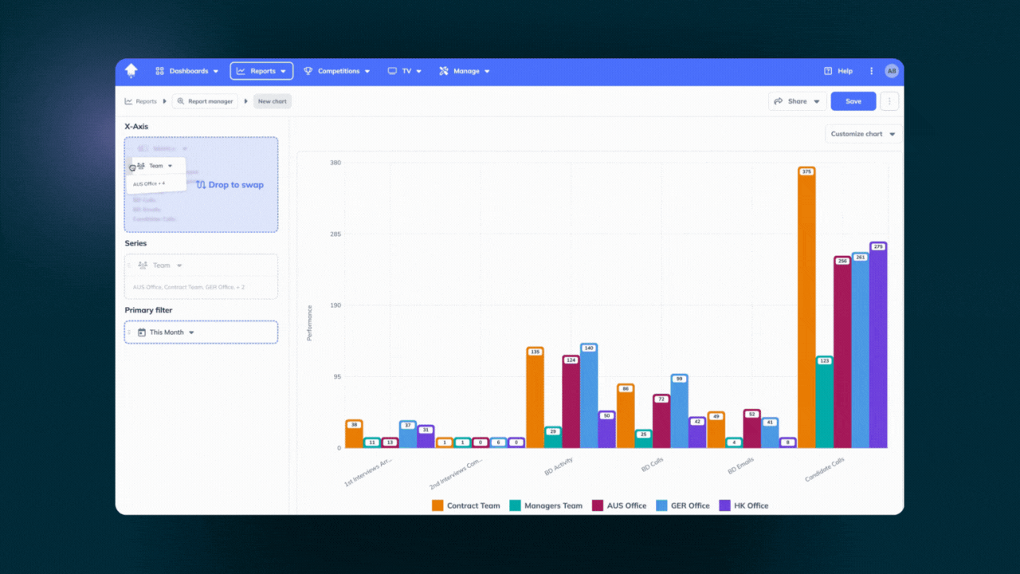1020x574 pixels.
Task: Open the Customize chart dropdown
Action: coord(862,134)
